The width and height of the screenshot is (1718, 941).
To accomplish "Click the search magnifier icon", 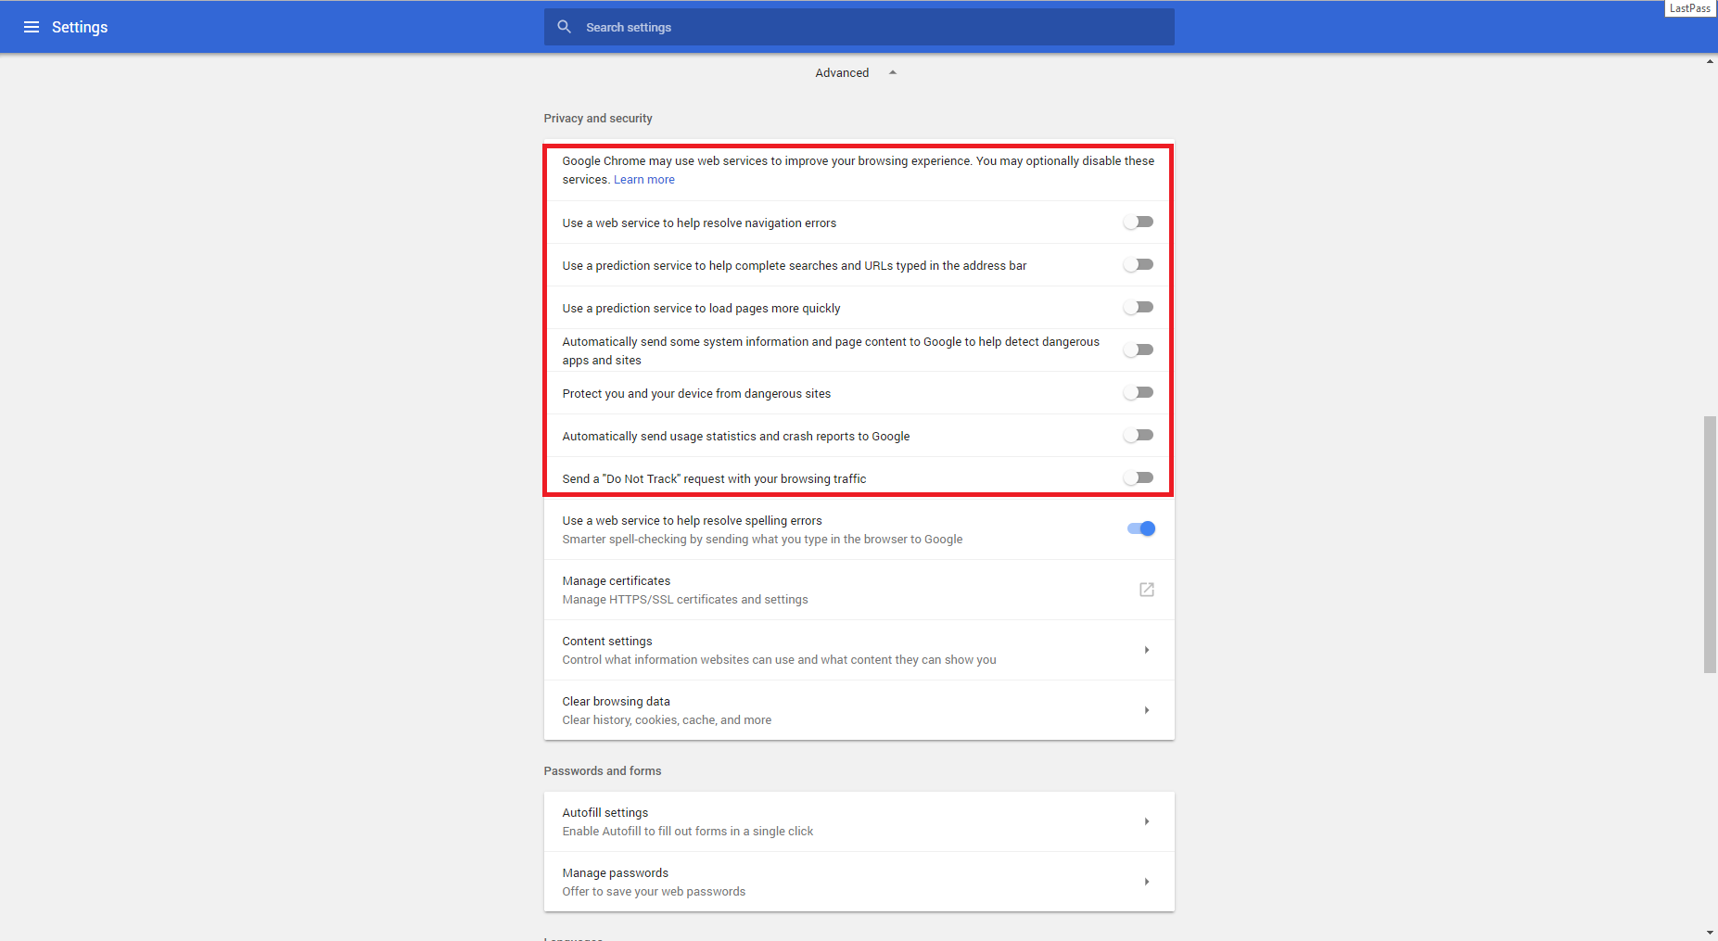I will tap(564, 27).
